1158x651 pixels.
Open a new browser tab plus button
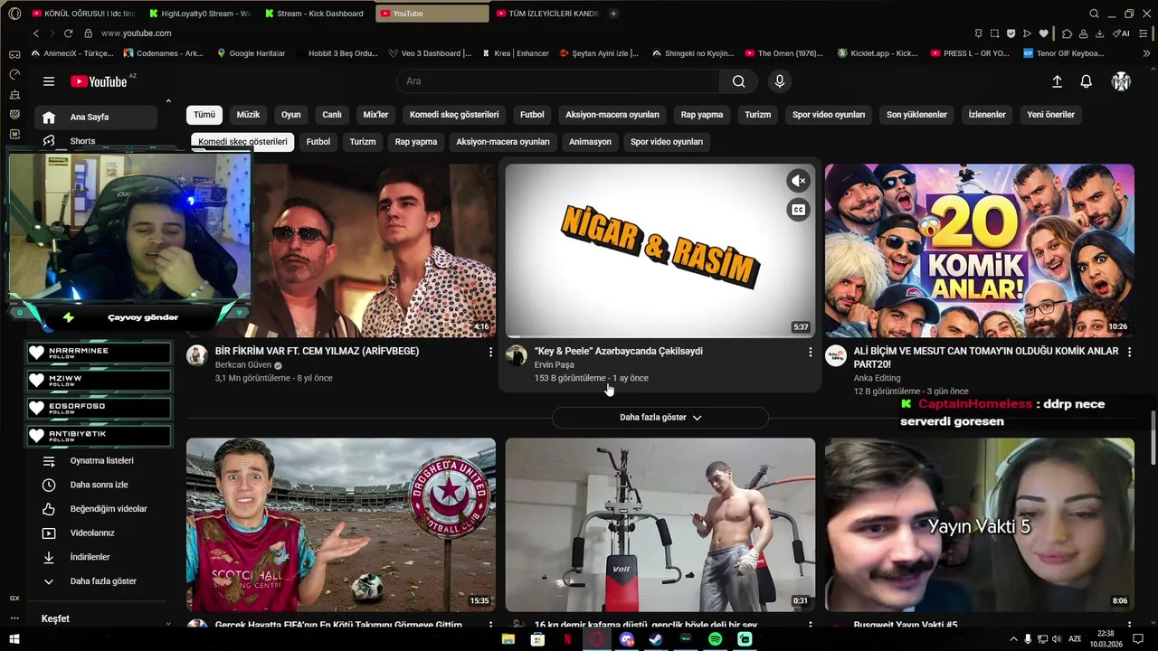[x=613, y=14]
